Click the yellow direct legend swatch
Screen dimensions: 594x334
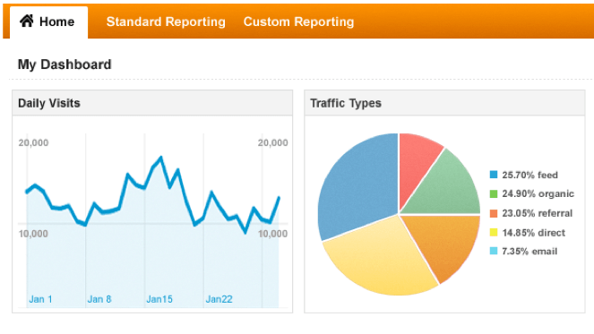[x=494, y=233]
